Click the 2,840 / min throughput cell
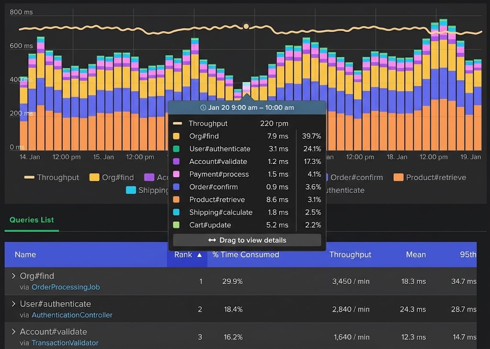490x349 pixels. point(351,309)
